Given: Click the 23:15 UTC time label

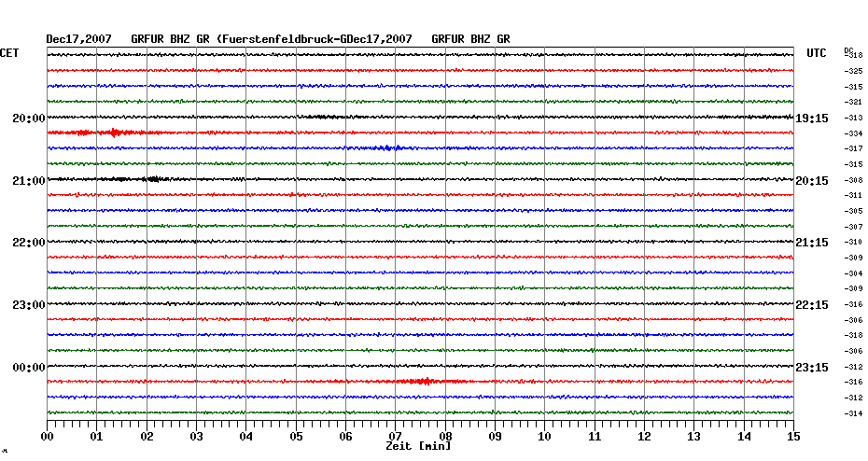Looking at the screenshot, I should 812,368.
